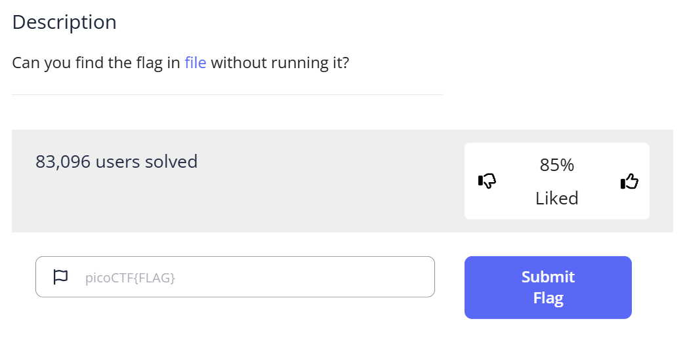Click the 85% rating value
685x342 pixels.
[556, 165]
